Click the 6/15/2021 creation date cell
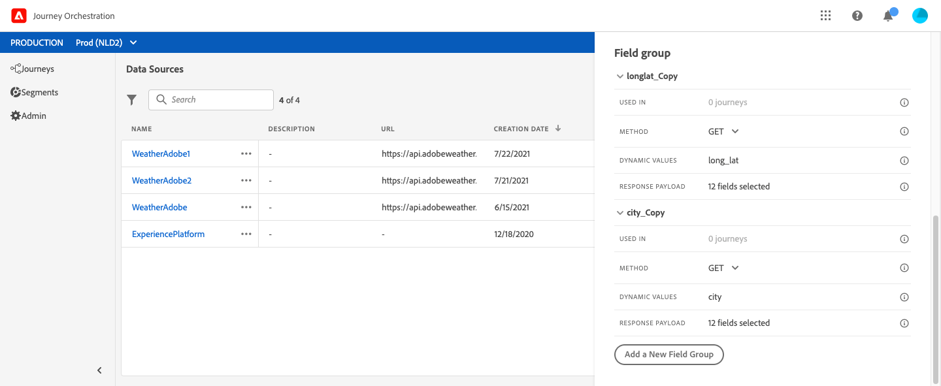The width and height of the screenshot is (941, 386). (x=512, y=207)
